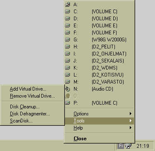Open Disk Defragmenter...
This screenshot has width=155, height=151.
(30, 114)
